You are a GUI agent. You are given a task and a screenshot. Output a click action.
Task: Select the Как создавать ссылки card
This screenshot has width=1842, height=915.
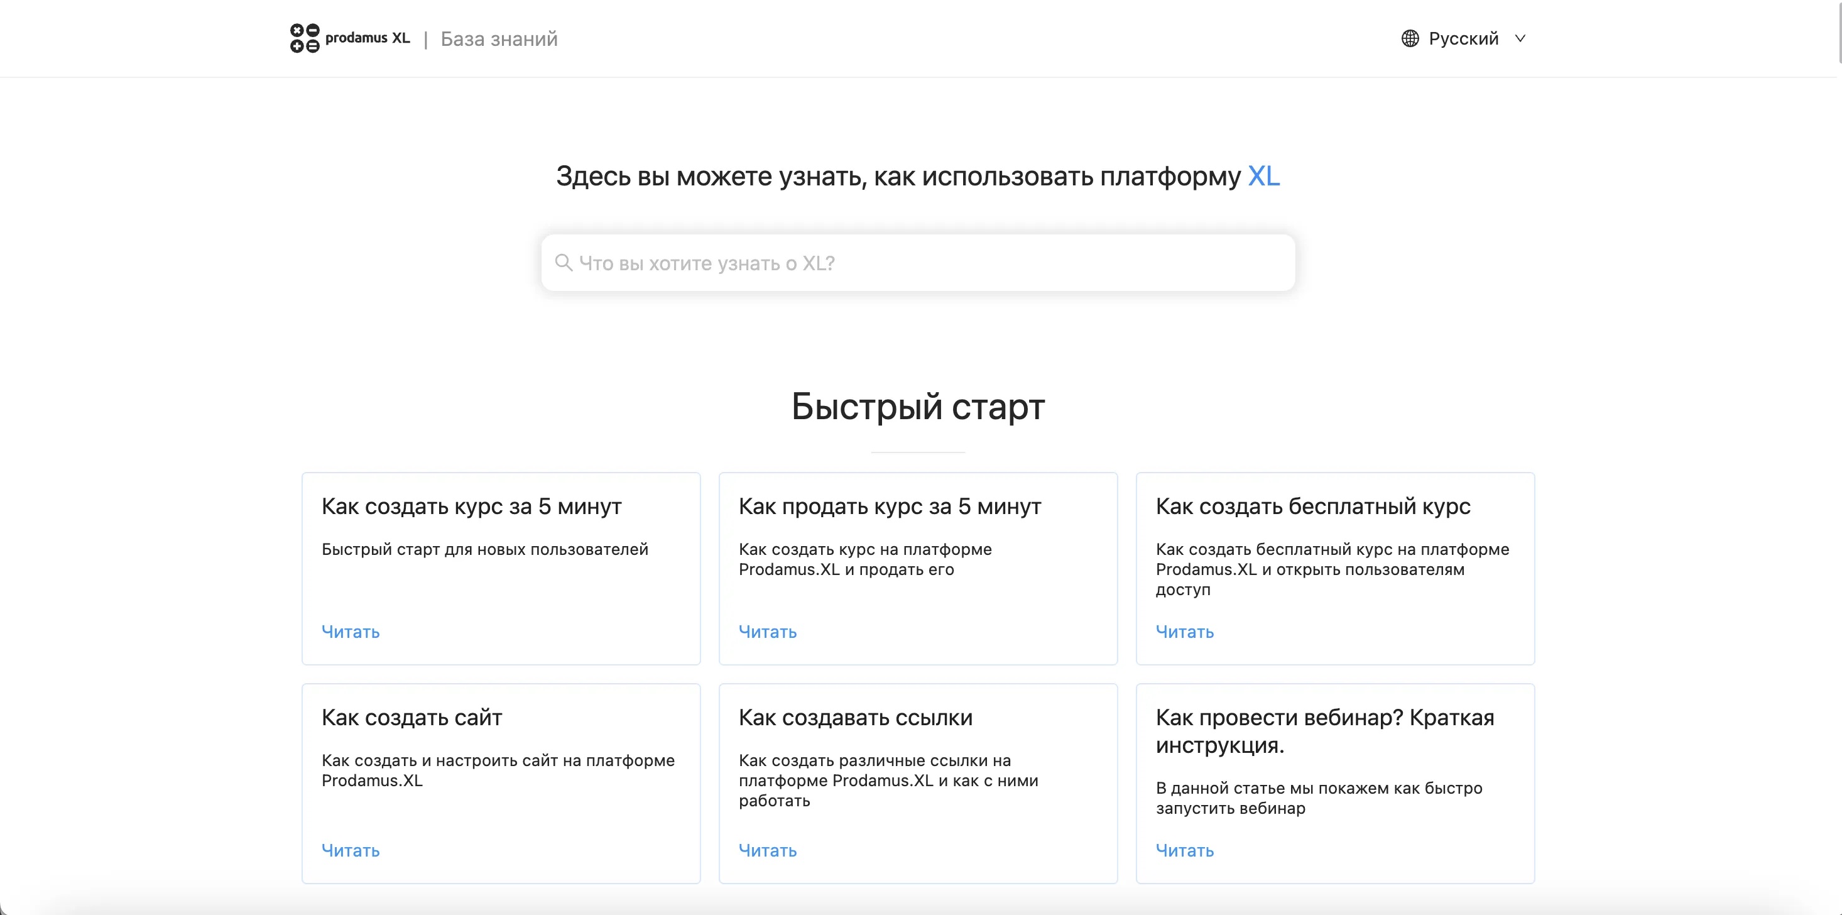(917, 784)
